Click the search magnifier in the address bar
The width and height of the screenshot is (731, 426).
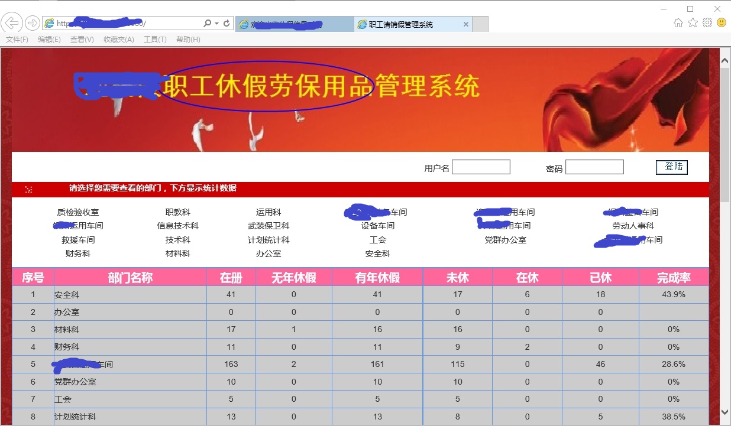(x=207, y=24)
